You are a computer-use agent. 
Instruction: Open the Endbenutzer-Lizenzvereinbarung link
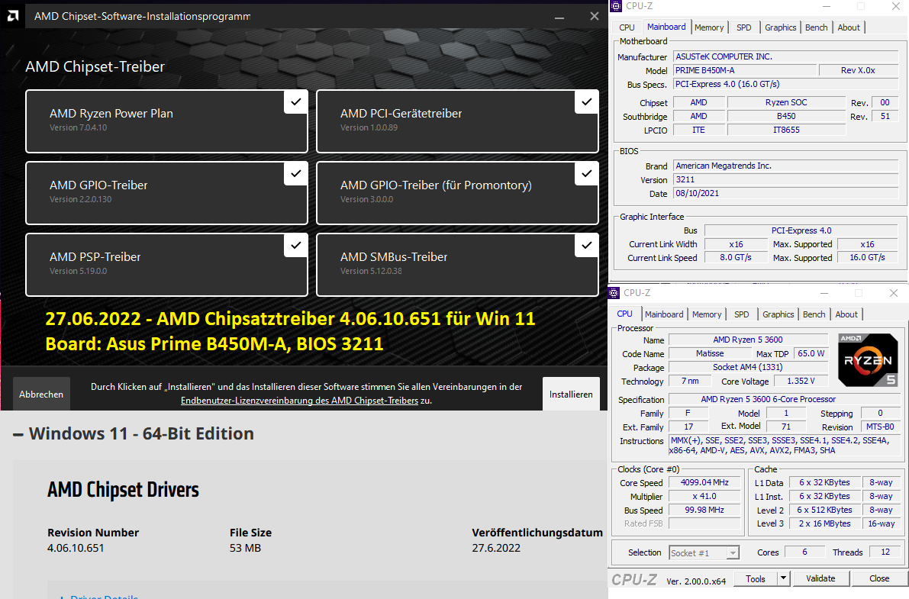point(299,401)
